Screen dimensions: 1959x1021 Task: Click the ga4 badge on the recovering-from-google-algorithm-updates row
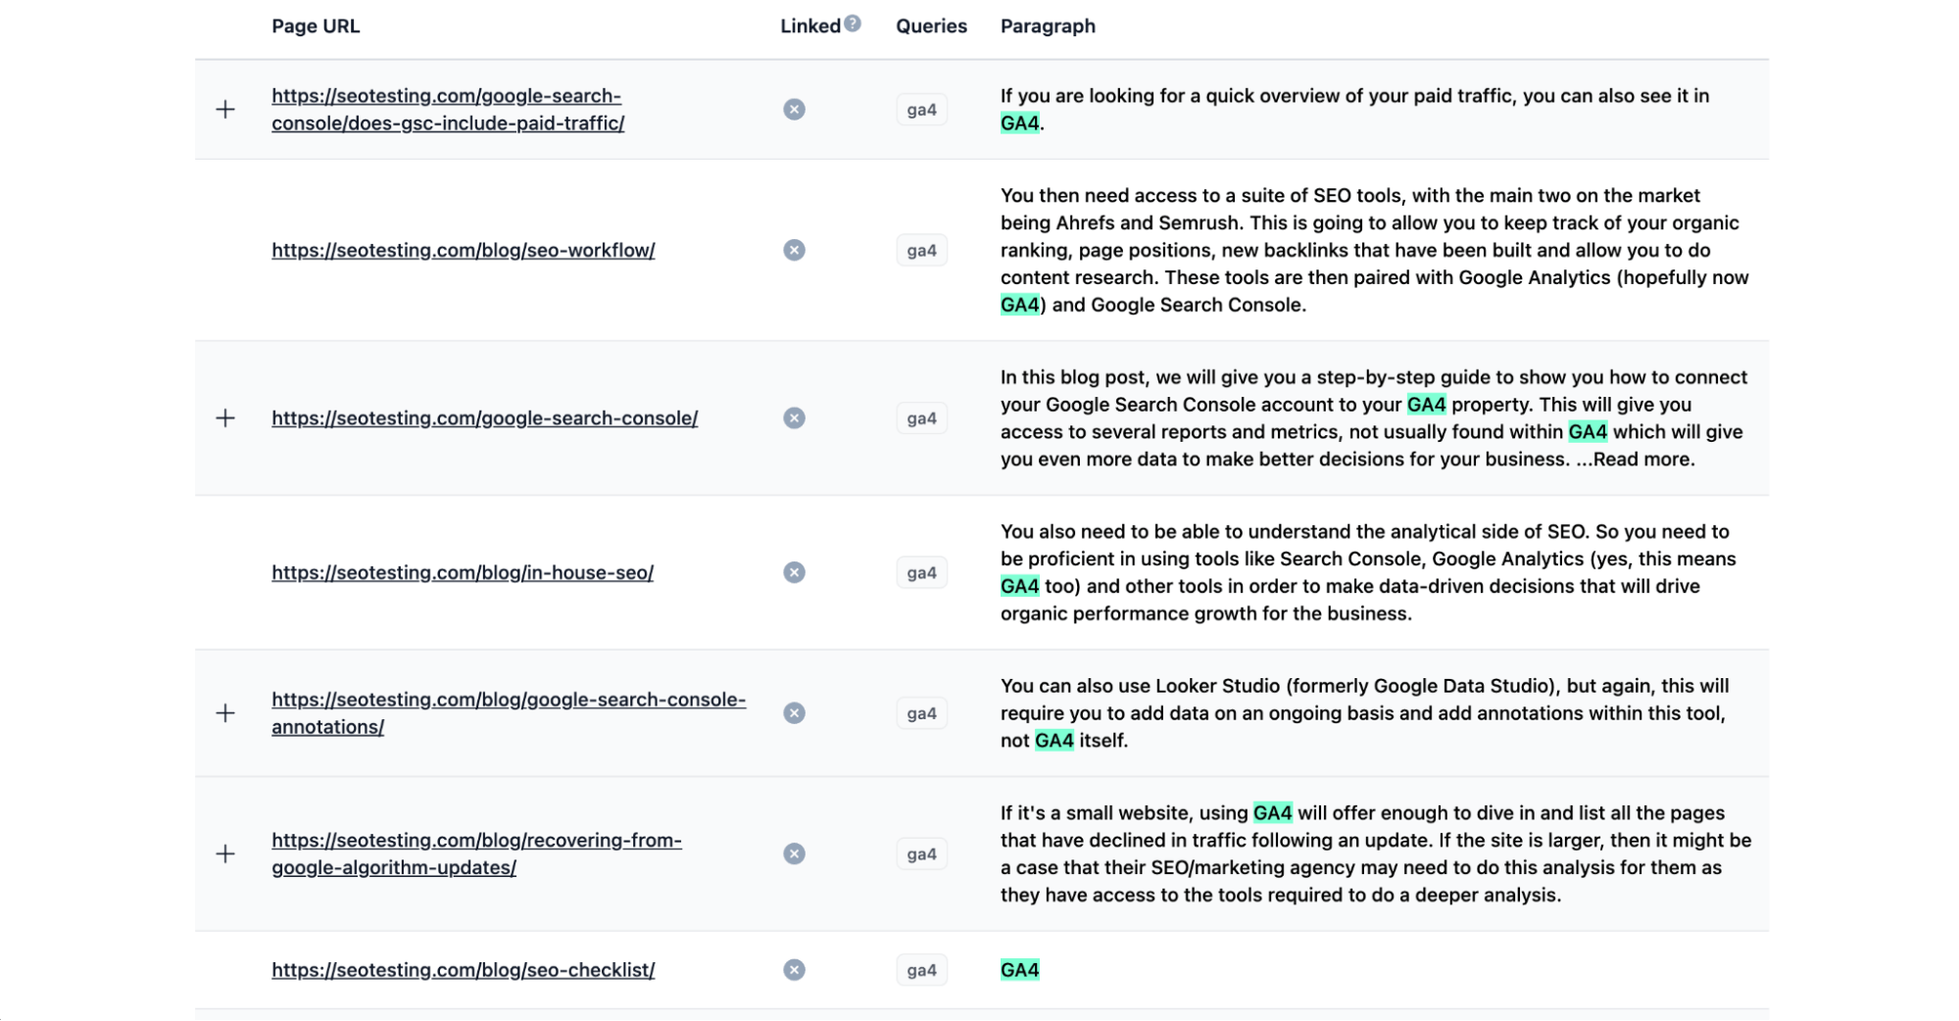pyautogui.click(x=920, y=852)
